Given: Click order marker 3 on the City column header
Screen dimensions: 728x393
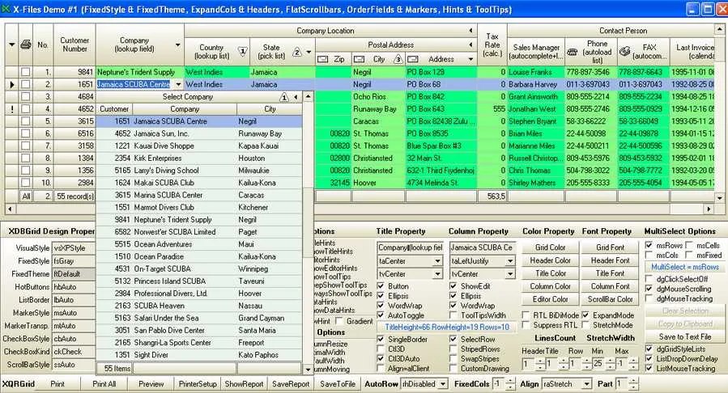Looking at the screenshot, I should pyautogui.click(x=398, y=59).
